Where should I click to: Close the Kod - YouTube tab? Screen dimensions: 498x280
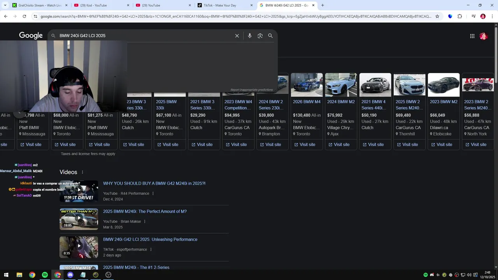point(128,5)
